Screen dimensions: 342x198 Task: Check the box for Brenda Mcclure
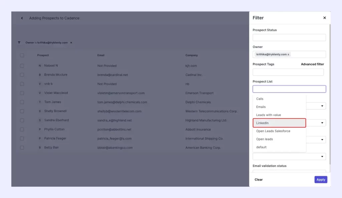[x=22, y=75]
